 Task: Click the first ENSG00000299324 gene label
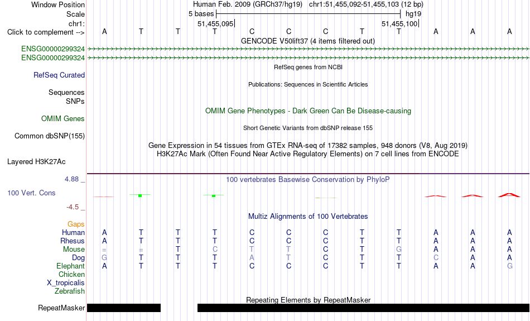(53, 49)
